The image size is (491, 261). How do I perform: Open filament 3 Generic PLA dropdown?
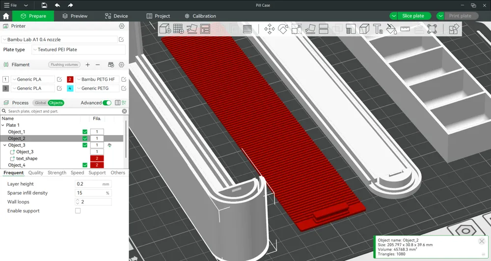pos(33,88)
